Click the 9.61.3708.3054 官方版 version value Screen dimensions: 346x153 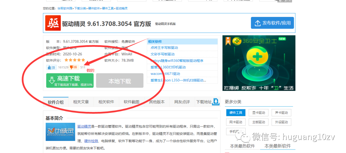(x=81, y=41)
